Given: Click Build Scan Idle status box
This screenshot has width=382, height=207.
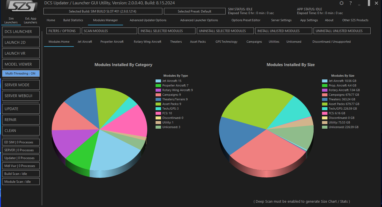Looking at the screenshot, I should click(21, 174).
